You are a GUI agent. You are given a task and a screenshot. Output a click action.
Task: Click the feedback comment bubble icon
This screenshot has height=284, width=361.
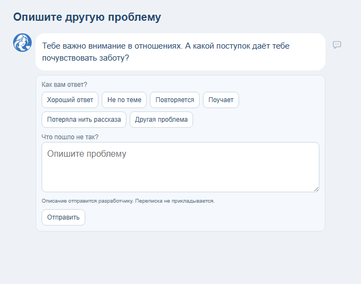(x=337, y=45)
